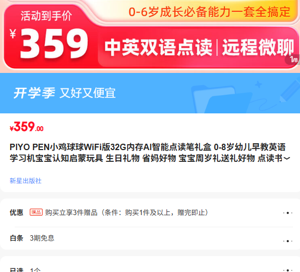This screenshot has height=272, width=300.
Task: Expand the product title with chevron arrow
Action: (287, 159)
